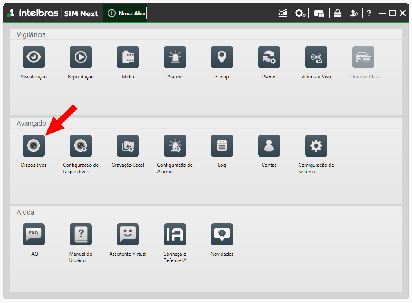Open the Dispositivos camera icon

(34, 146)
